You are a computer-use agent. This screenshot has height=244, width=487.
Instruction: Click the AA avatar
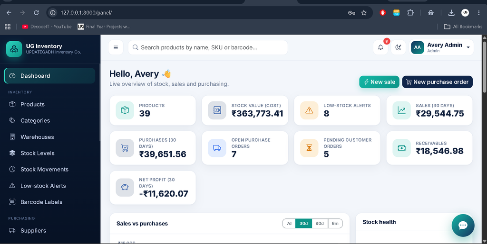418,47
